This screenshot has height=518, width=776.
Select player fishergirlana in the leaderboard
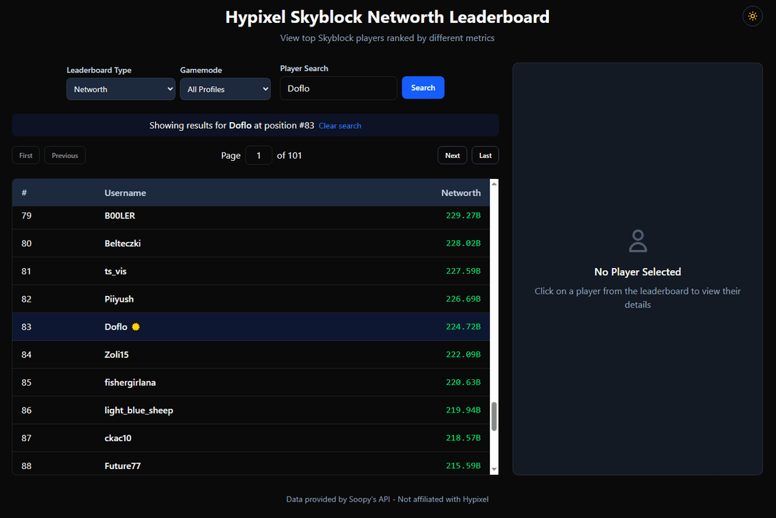(130, 382)
